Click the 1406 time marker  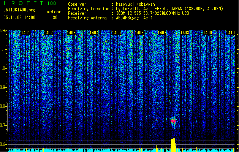(x=139, y=33)
